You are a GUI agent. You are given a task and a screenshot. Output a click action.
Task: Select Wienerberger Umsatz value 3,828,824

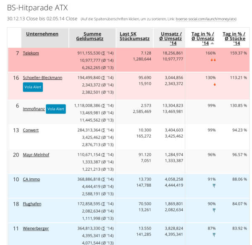point(174,229)
